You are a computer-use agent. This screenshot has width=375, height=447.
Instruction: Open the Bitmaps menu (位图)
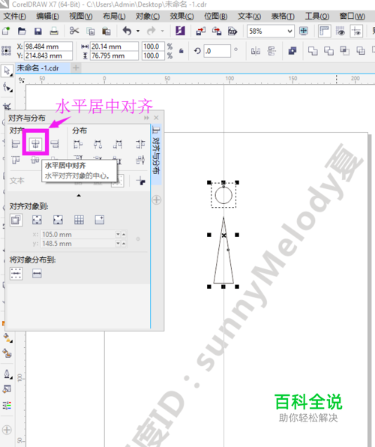click(215, 16)
